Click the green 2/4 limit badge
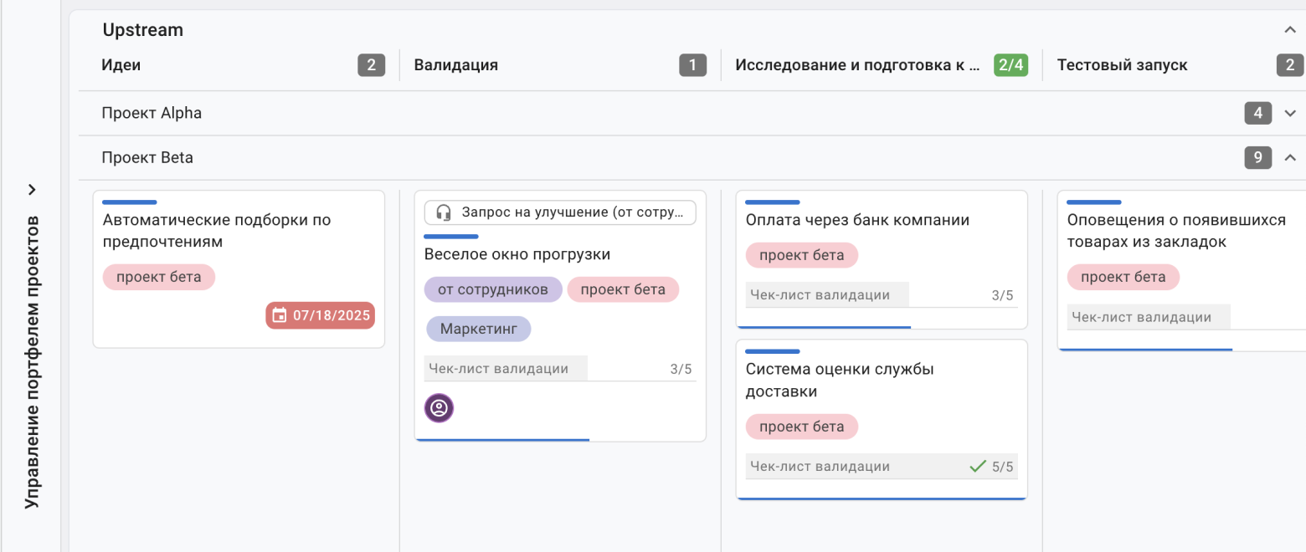 (1010, 65)
